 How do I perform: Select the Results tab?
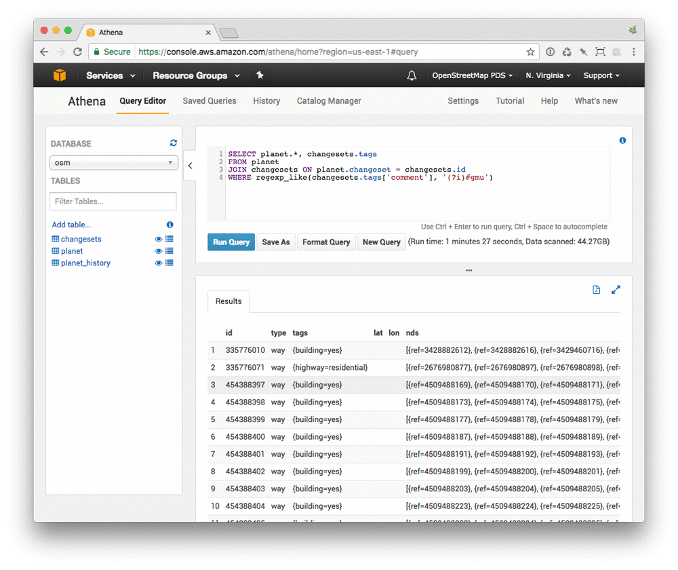[228, 301]
